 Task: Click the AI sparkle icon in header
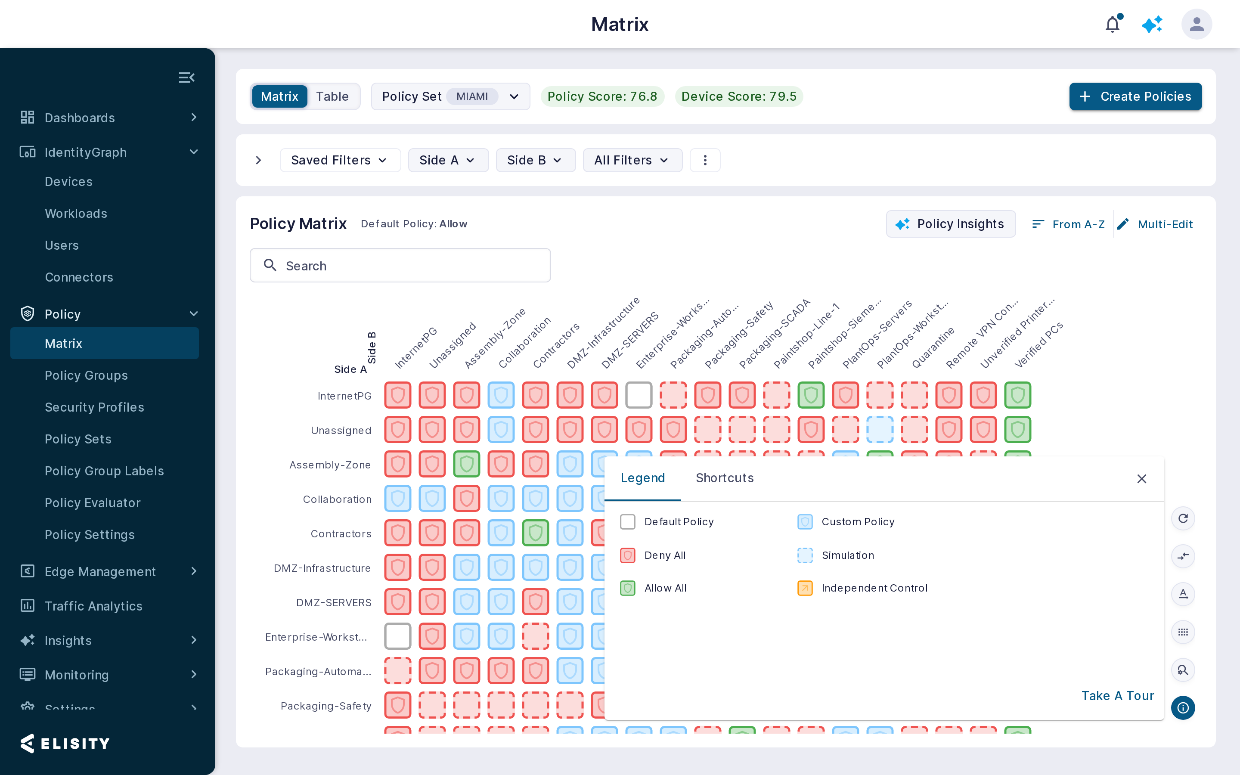click(x=1152, y=24)
